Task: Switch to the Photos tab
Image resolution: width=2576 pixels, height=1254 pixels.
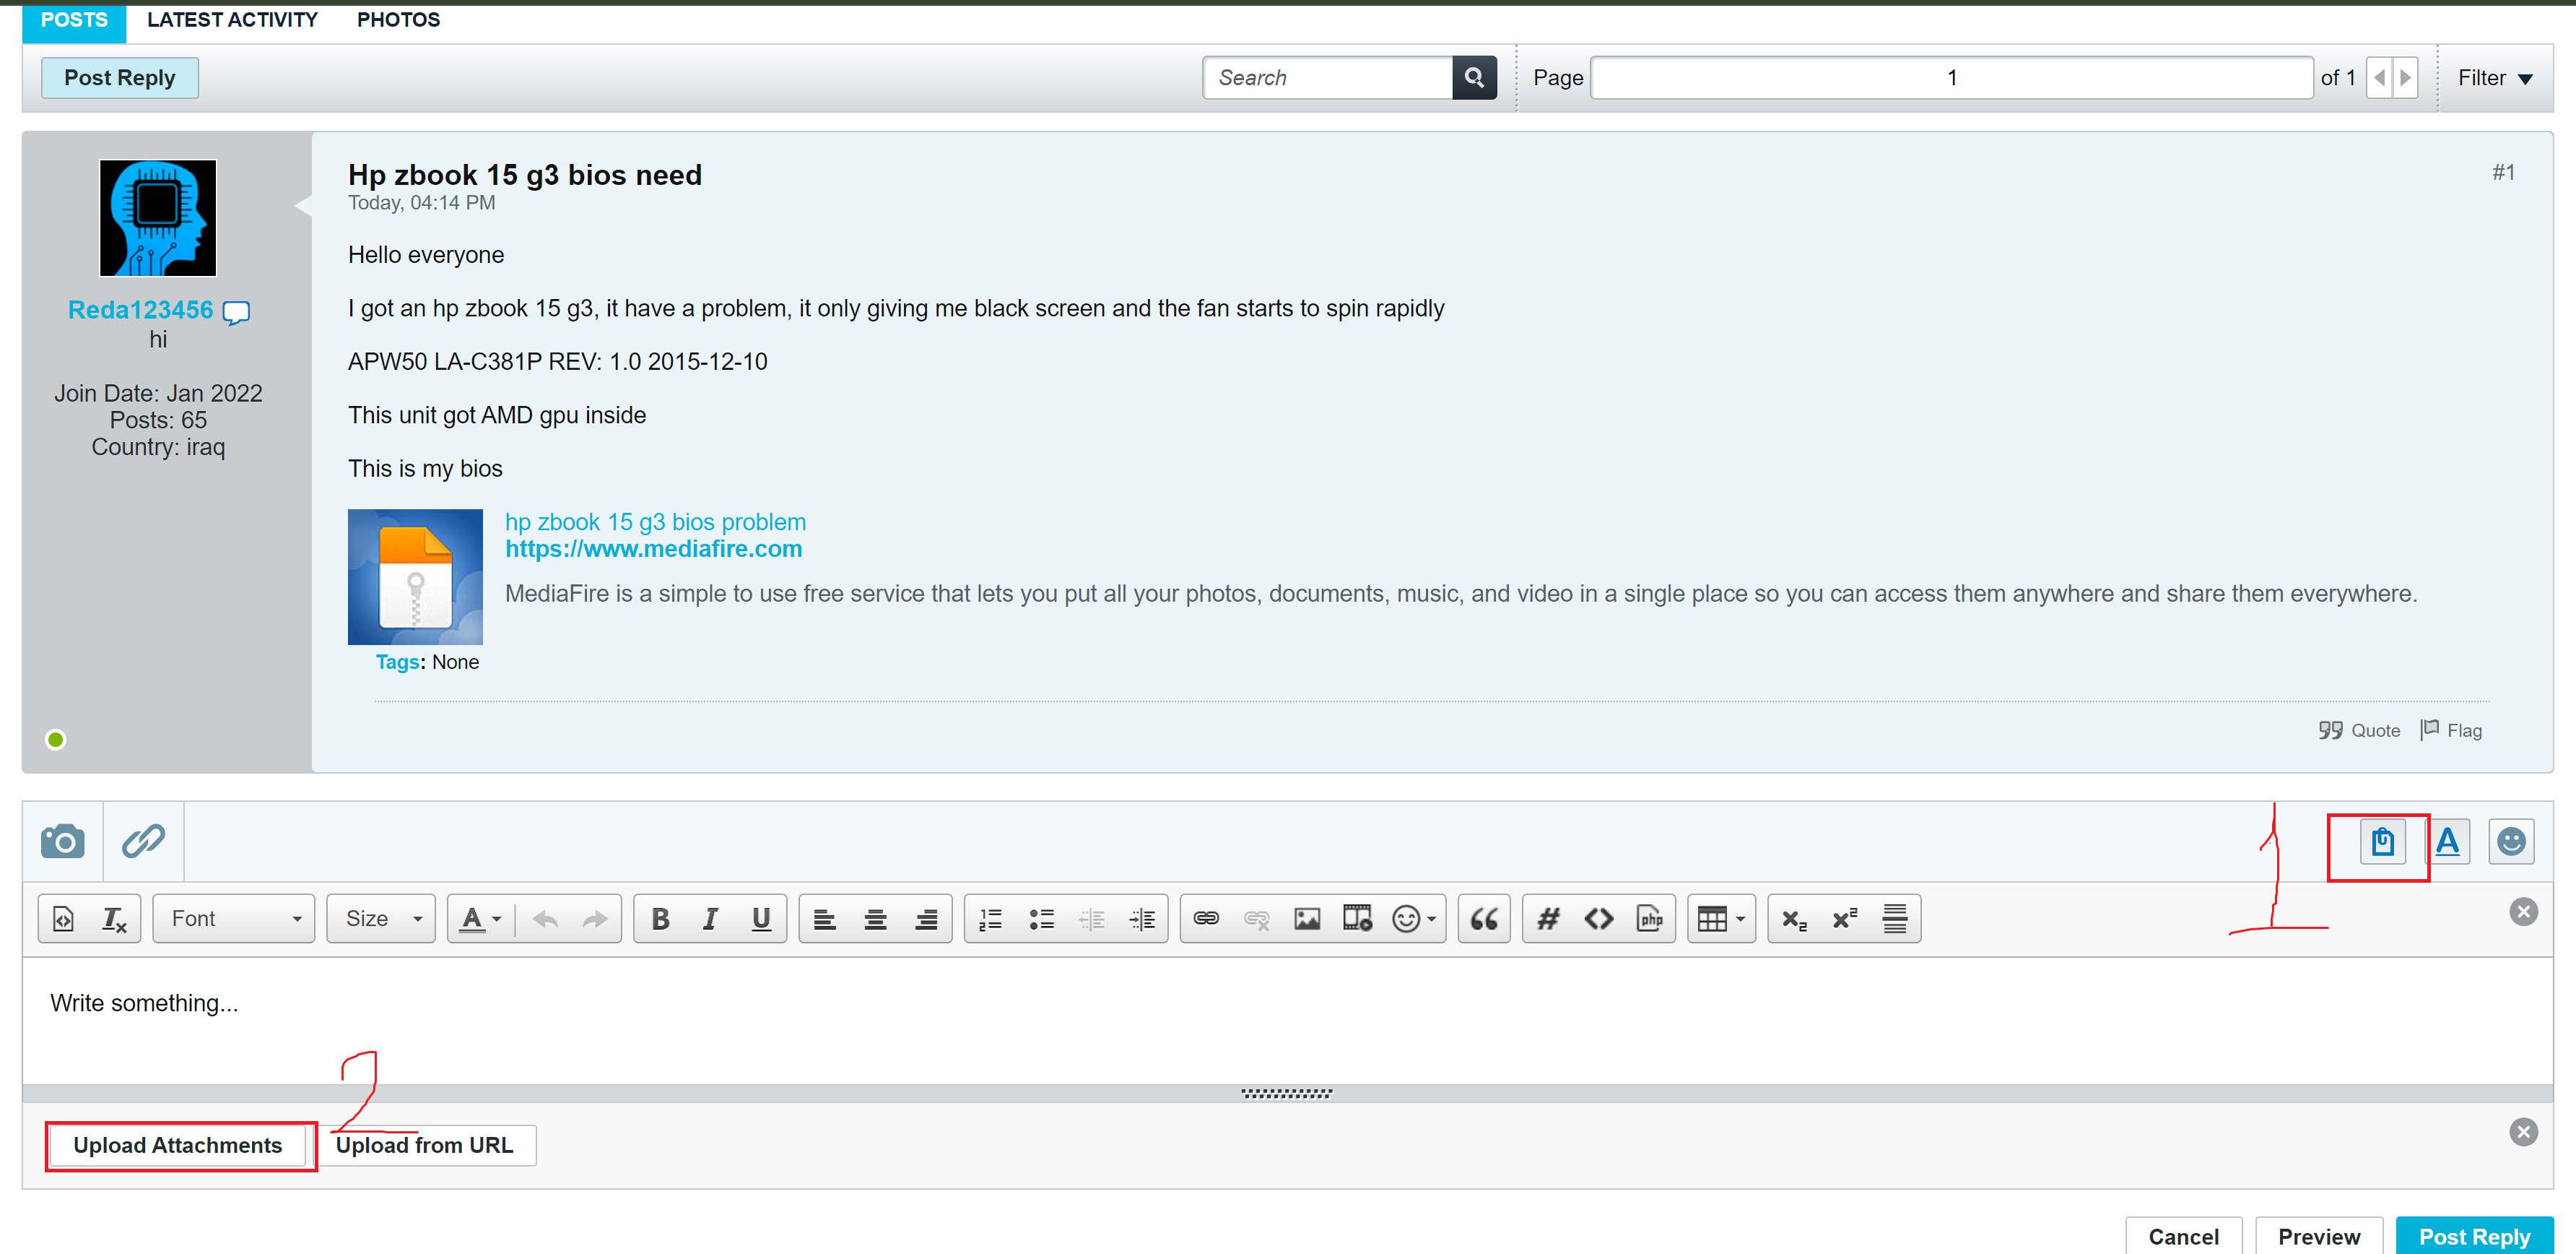Action: click(x=398, y=20)
